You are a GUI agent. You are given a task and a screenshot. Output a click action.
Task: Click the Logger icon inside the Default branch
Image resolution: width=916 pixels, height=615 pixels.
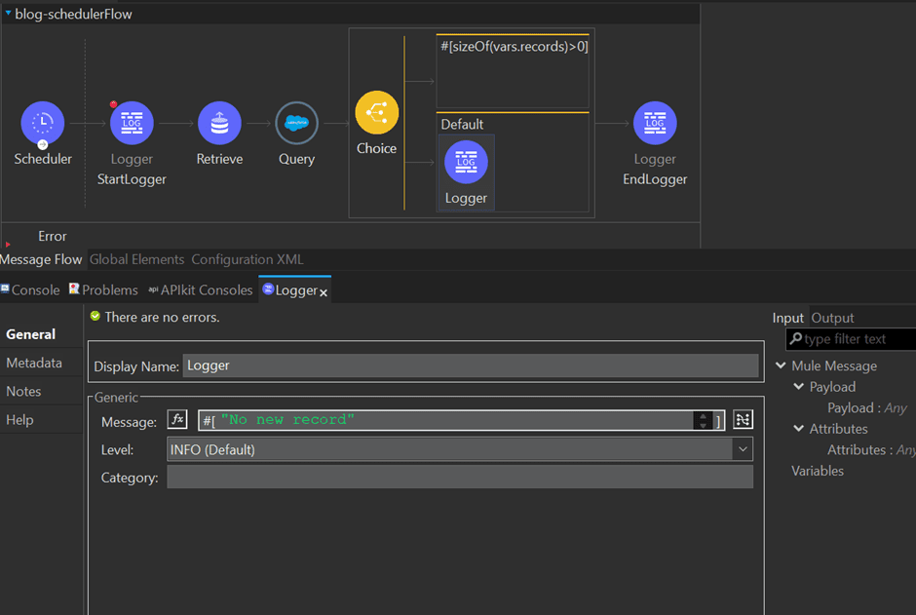pyautogui.click(x=466, y=162)
